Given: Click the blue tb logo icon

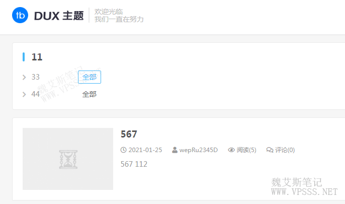Looking at the screenshot, I should click(x=20, y=15).
